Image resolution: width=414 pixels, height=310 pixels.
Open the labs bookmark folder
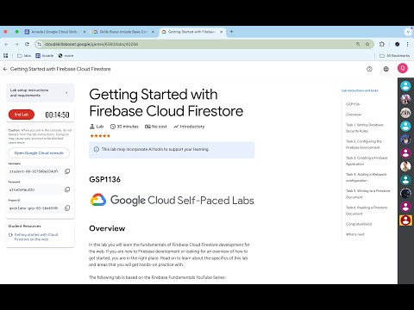coord(24,56)
